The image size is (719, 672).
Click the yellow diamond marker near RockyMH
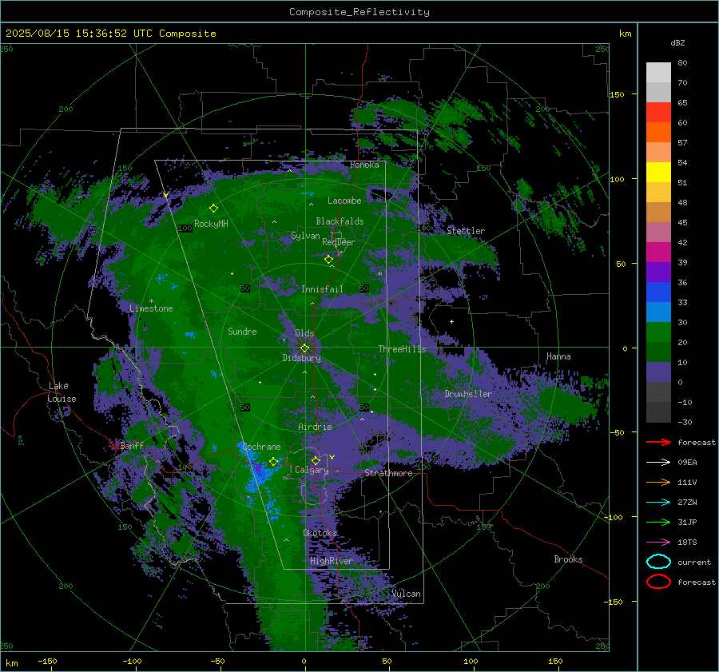tap(213, 209)
